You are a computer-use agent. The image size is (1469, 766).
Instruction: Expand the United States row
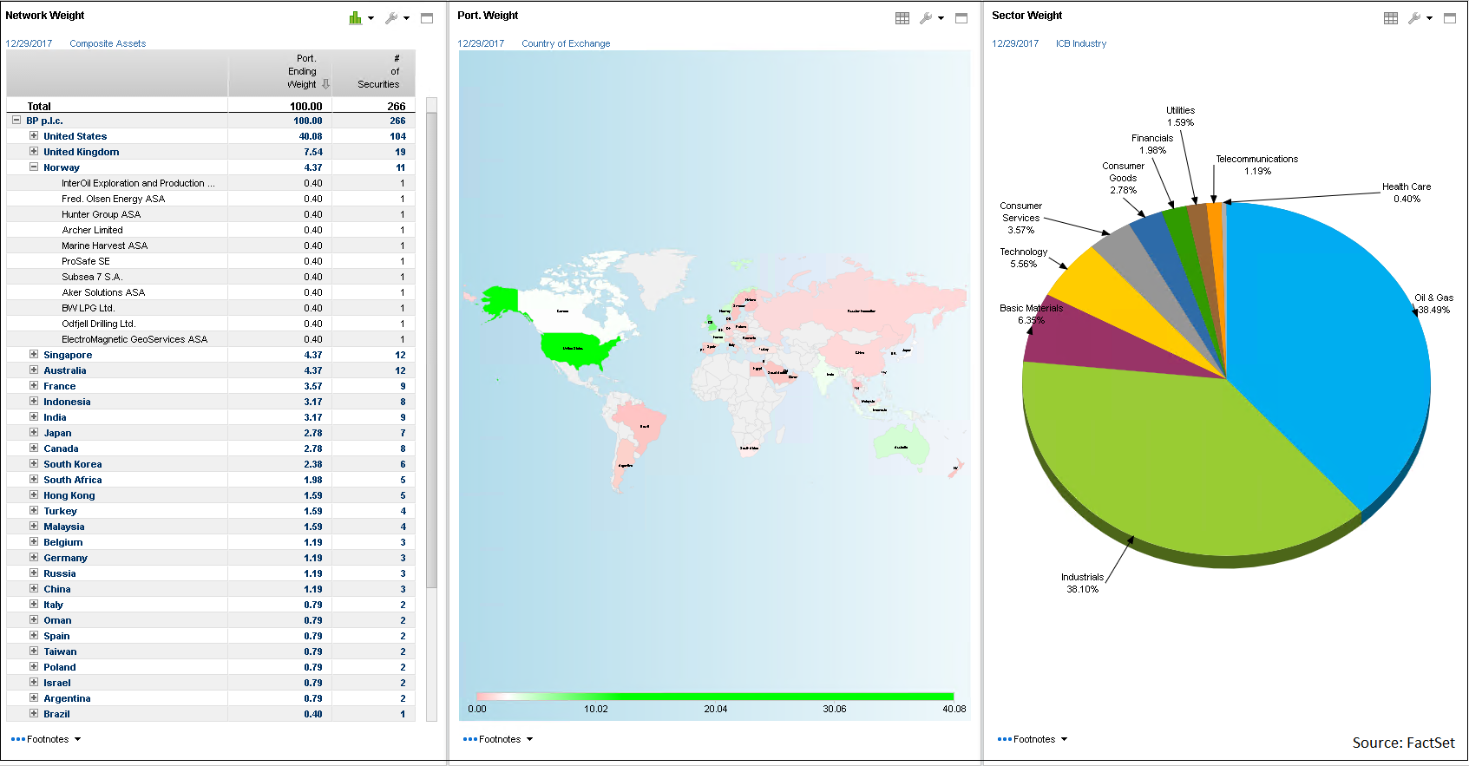[34, 136]
